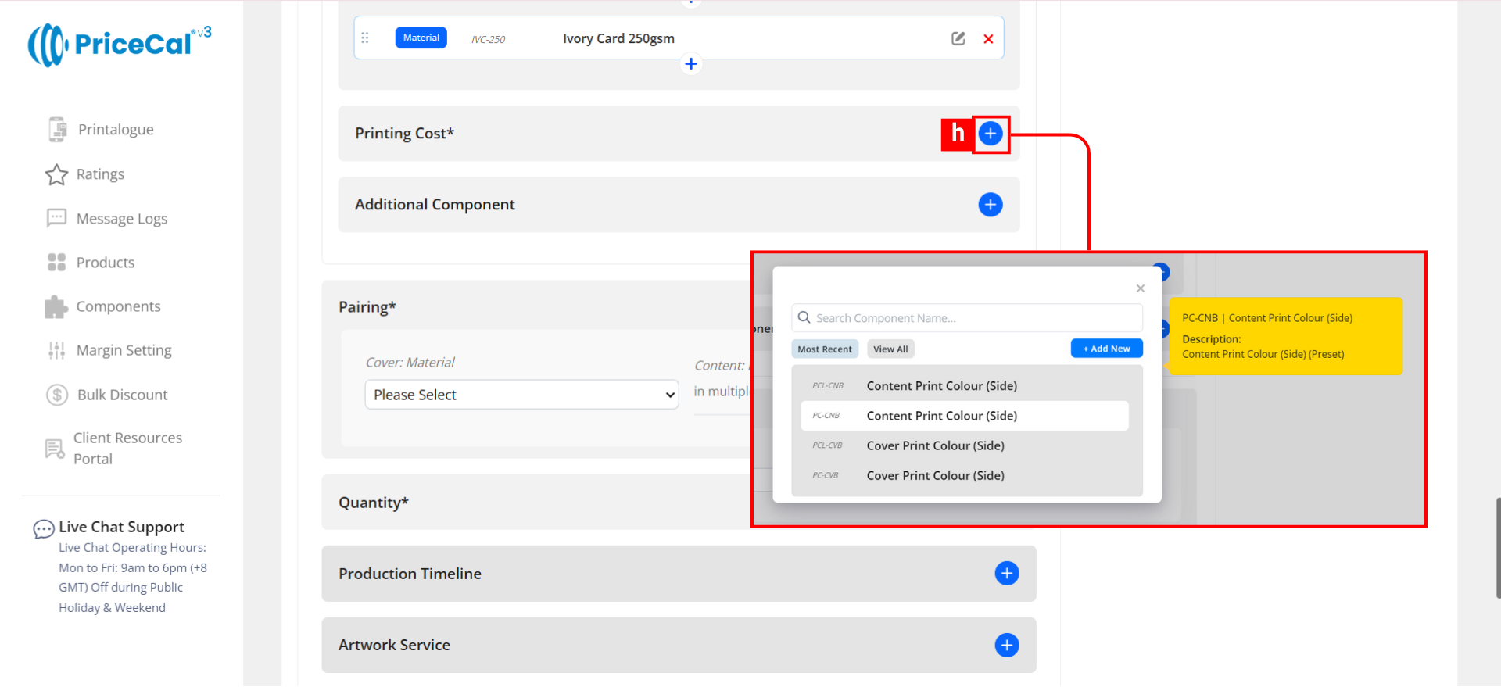
Task: Open Ratings from the sidebar
Action: 100,174
